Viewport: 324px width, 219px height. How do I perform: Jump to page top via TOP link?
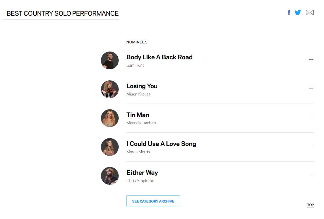click(311, 205)
